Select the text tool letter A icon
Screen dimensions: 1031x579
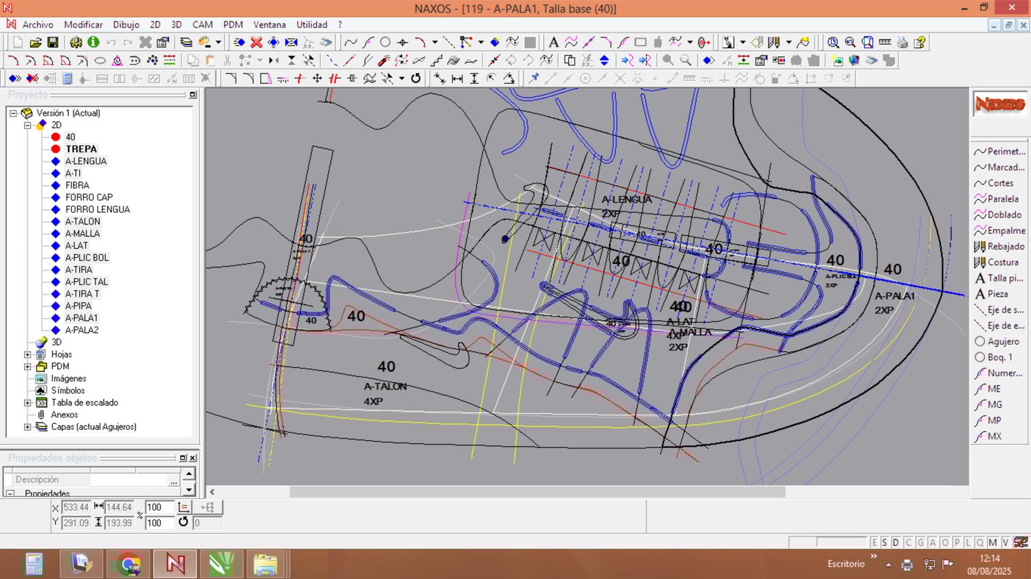click(553, 43)
